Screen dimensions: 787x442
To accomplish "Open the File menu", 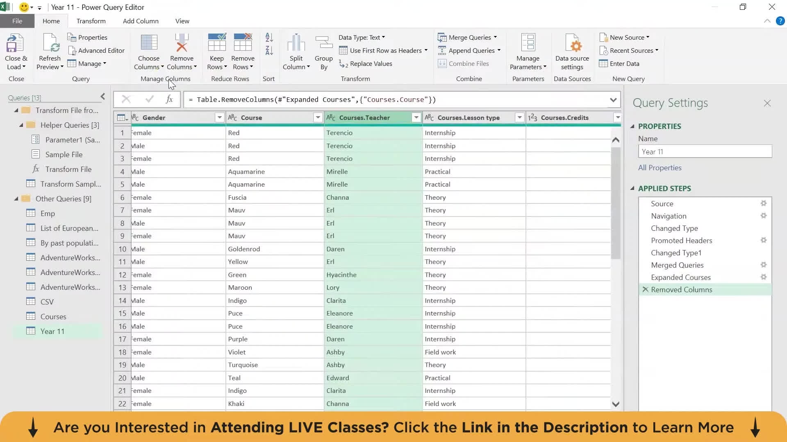I will [x=17, y=21].
